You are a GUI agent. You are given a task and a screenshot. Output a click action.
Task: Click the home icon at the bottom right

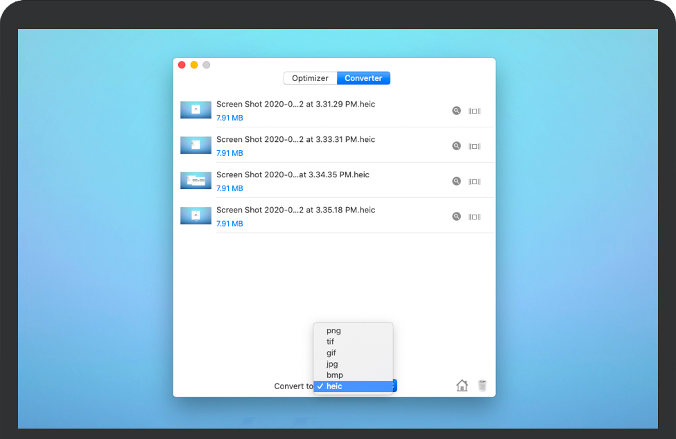[462, 386]
